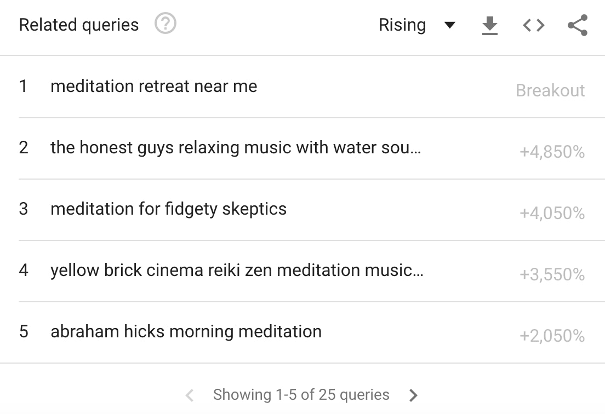Open the help question mark icon
This screenshot has width=605, height=414.
coord(164,24)
